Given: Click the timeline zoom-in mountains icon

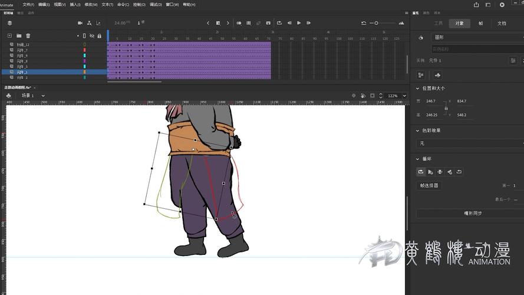Looking at the screenshot, I should pos(401,23).
